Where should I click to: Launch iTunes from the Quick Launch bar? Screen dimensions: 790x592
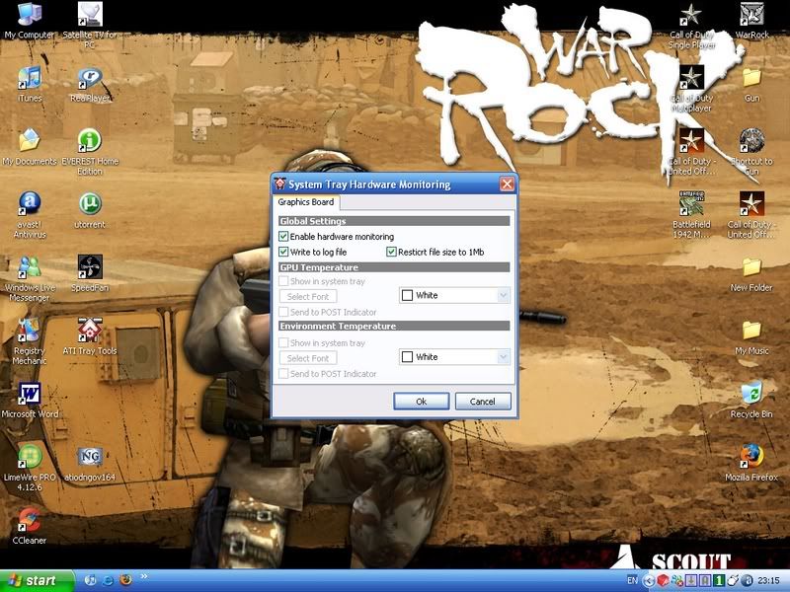[x=90, y=580]
